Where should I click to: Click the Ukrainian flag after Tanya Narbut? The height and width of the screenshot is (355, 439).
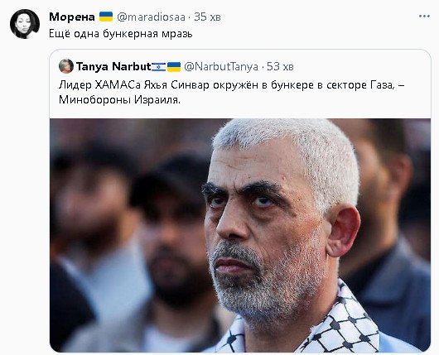(174, 66)
